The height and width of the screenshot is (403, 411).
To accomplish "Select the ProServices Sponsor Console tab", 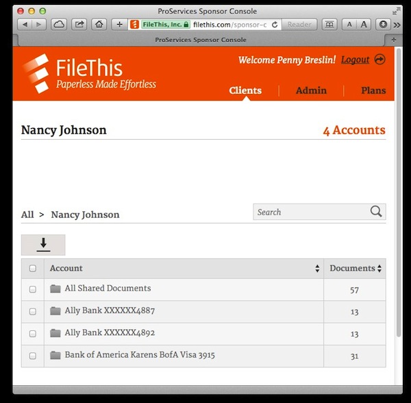I will tap(201, 40).
